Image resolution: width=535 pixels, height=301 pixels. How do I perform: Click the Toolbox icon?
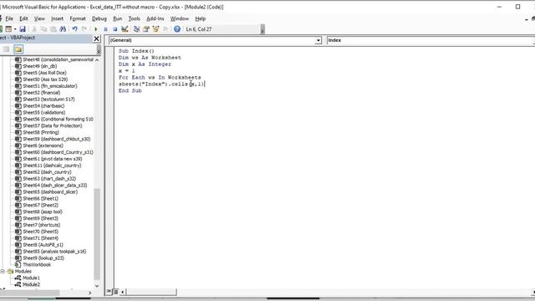pyautogui.click(x=166, y=29)
